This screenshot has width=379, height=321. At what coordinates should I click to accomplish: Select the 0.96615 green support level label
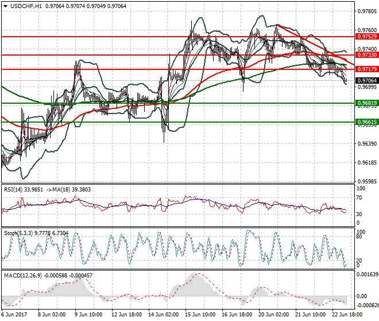point(367,122)
